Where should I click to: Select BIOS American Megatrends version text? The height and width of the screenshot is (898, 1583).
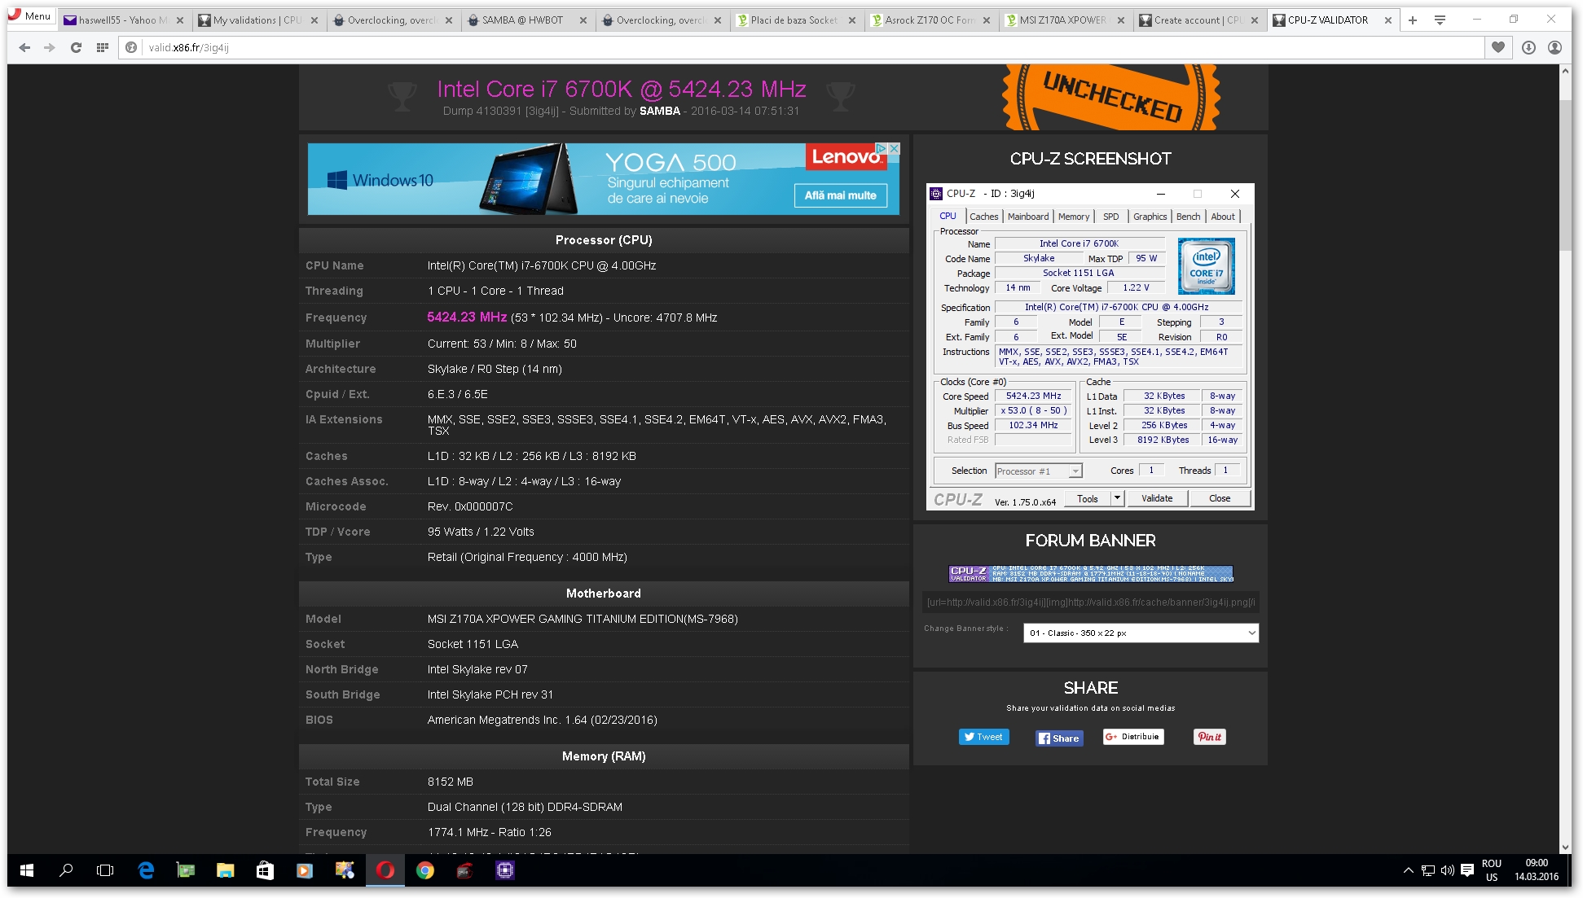pos(542,721)
